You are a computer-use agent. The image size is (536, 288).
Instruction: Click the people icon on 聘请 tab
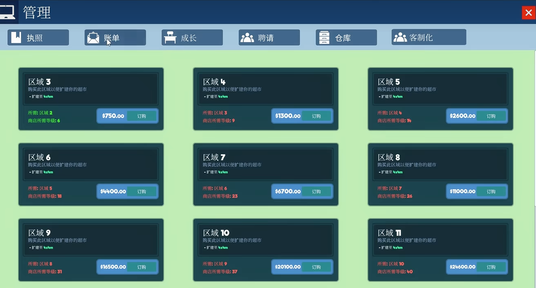(247, 38)
